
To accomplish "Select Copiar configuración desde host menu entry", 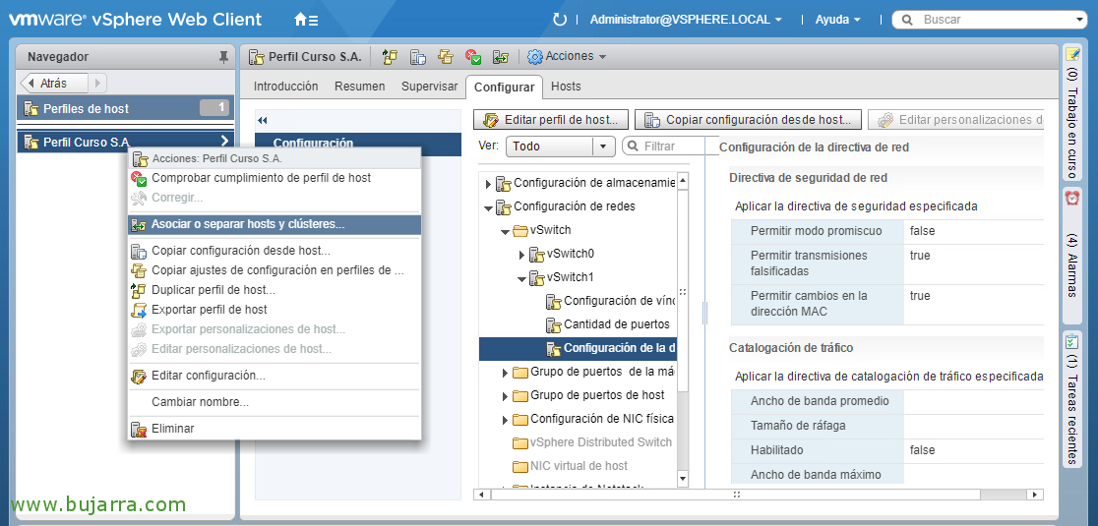I will [274, 251].
